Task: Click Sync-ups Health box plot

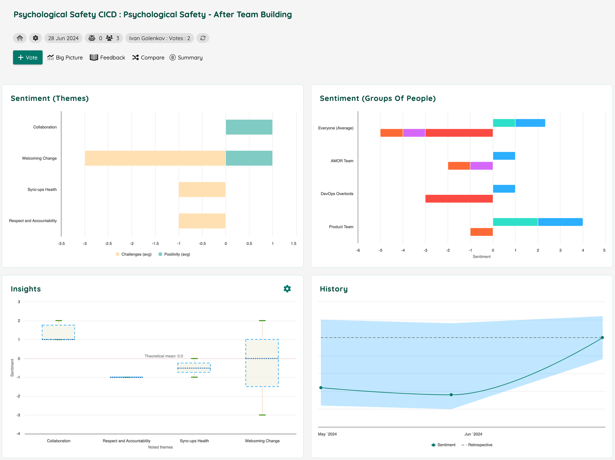Action: (x=194, y=368)
